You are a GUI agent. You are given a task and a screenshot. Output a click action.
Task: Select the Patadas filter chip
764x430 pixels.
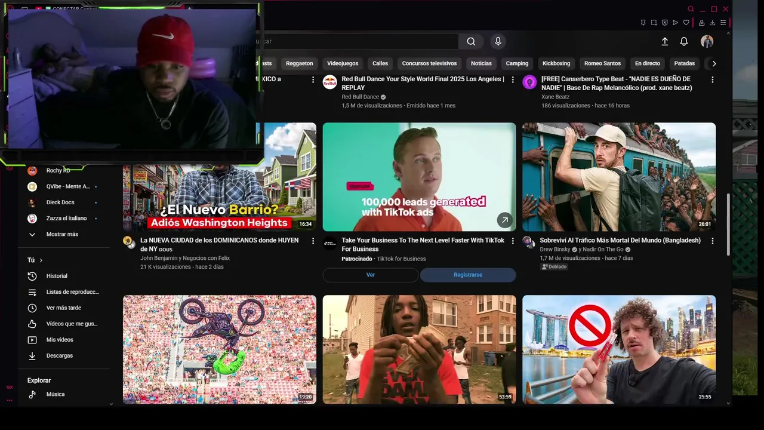(685, 63)
